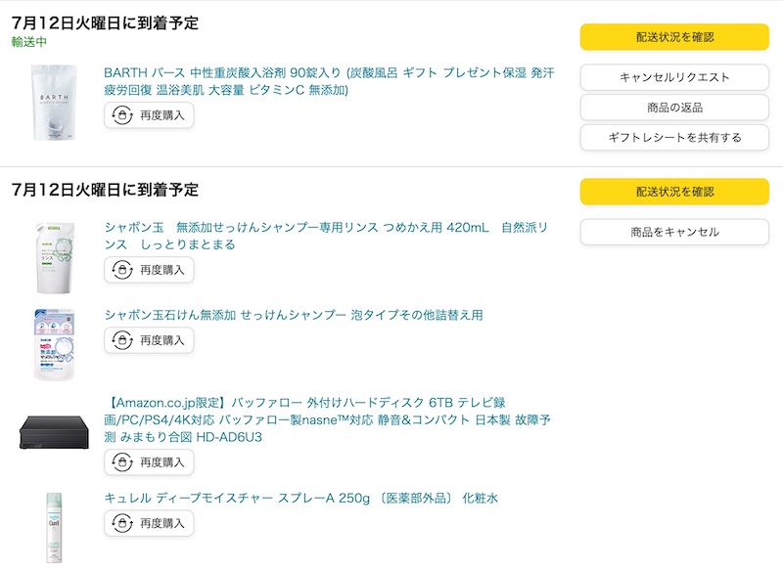Click 商品をキャンセル button
783x570 pixels.
click(x=674, y=232)
